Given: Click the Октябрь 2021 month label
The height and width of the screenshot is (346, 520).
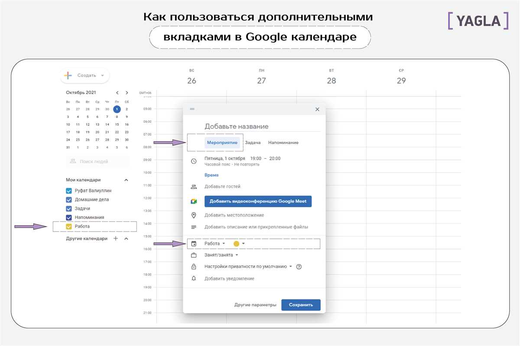Looking at the screenshot, I should 81,92.
